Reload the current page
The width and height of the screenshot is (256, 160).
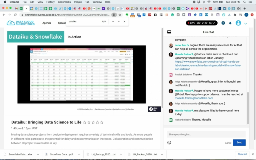point(15,15)
